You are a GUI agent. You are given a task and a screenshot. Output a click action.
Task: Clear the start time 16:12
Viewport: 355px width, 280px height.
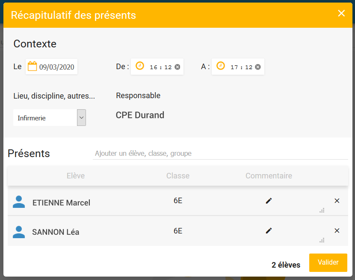(177, 67)
